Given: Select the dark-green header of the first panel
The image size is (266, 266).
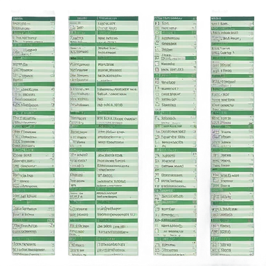Looking at the screenshot, I should point(33,19).
